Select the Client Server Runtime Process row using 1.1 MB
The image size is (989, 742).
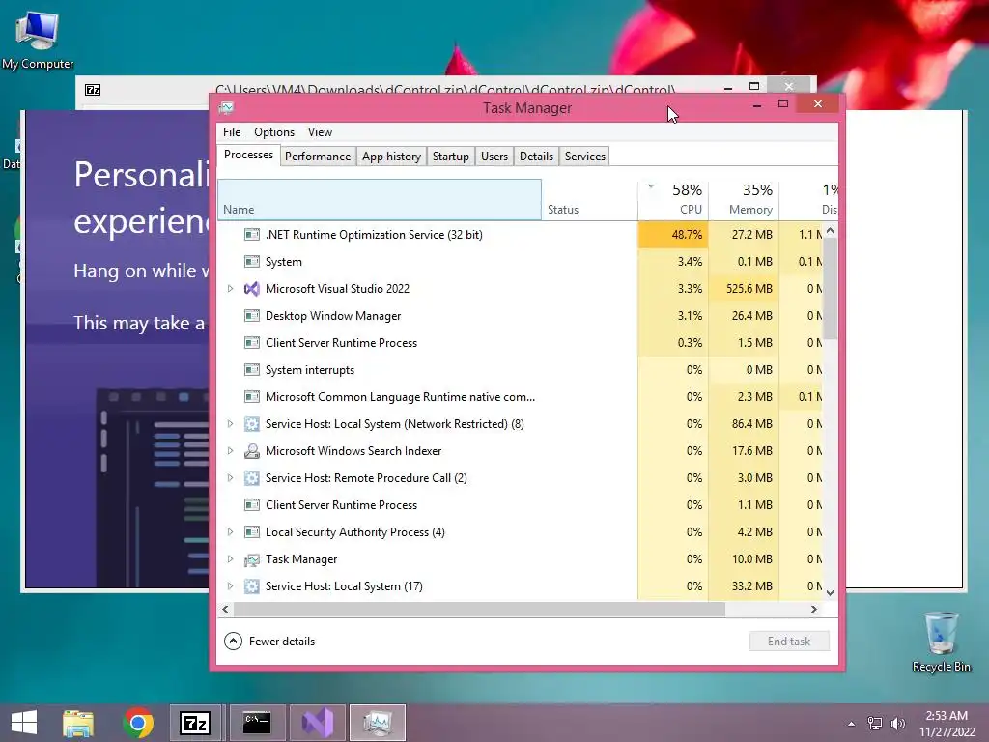[521, 505]
